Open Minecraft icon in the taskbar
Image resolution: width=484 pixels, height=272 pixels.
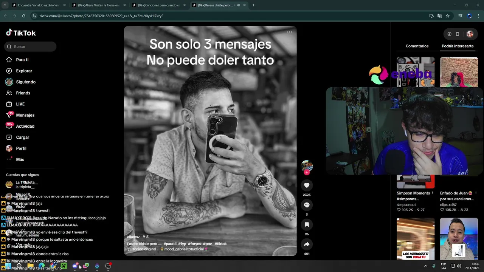tap(64, 266)
